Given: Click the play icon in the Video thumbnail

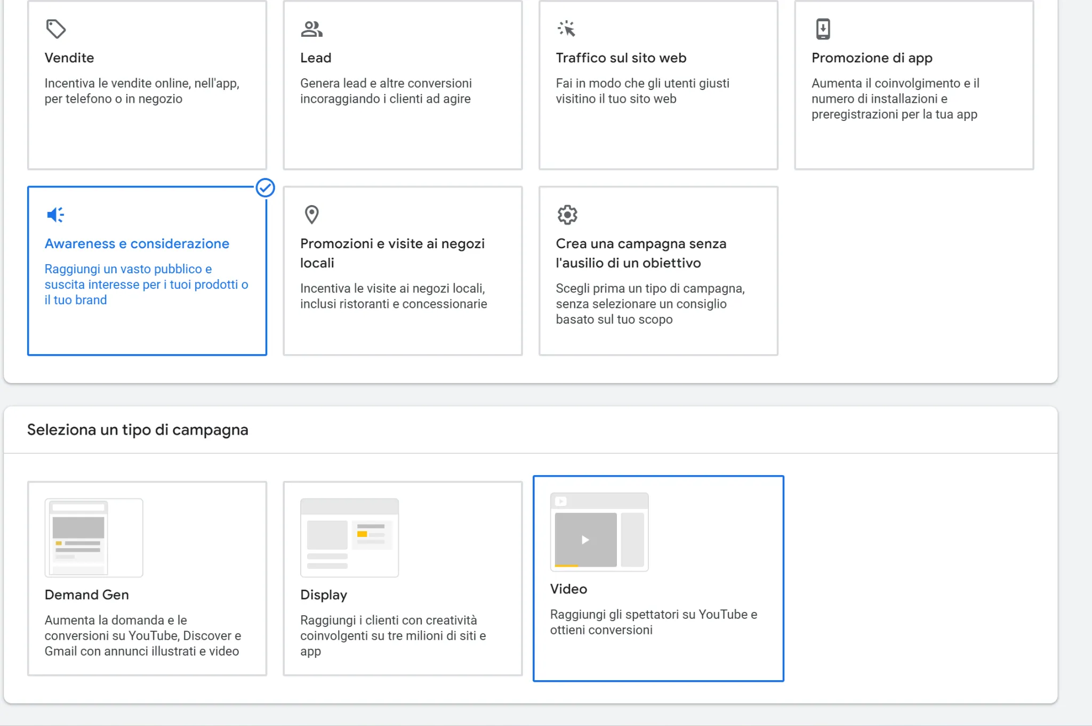Looking at the screenshot, I should (x=585, y=540).
